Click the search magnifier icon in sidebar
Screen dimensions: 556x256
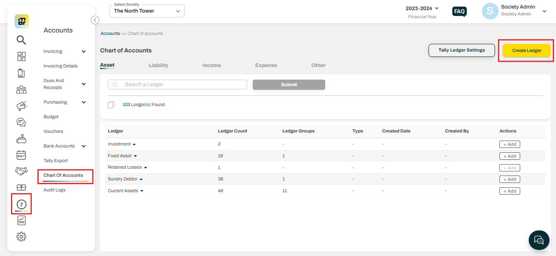pos(21,40)
